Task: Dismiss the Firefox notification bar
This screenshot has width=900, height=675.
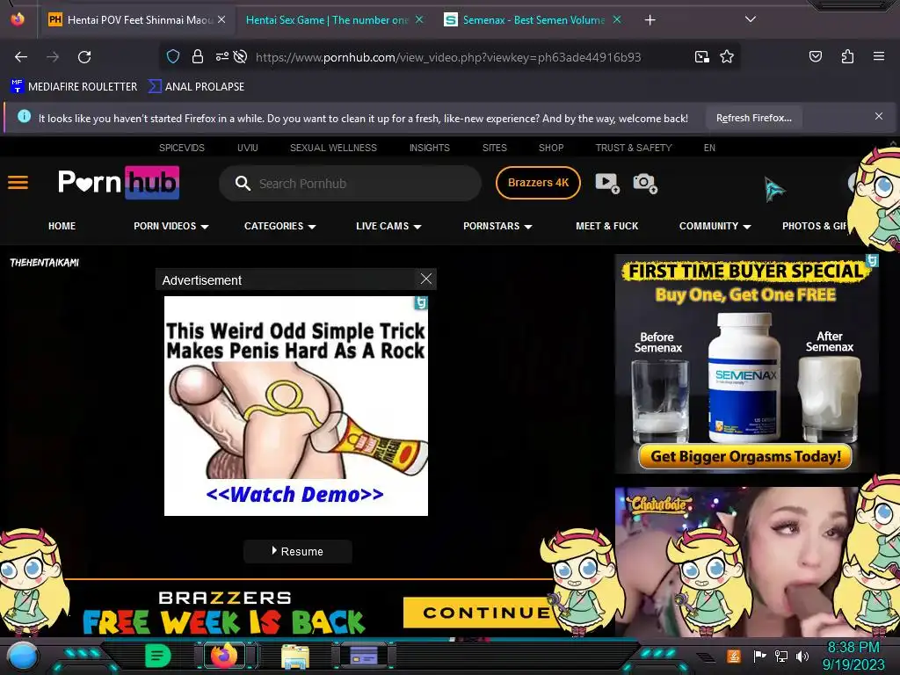Action: 878,117
